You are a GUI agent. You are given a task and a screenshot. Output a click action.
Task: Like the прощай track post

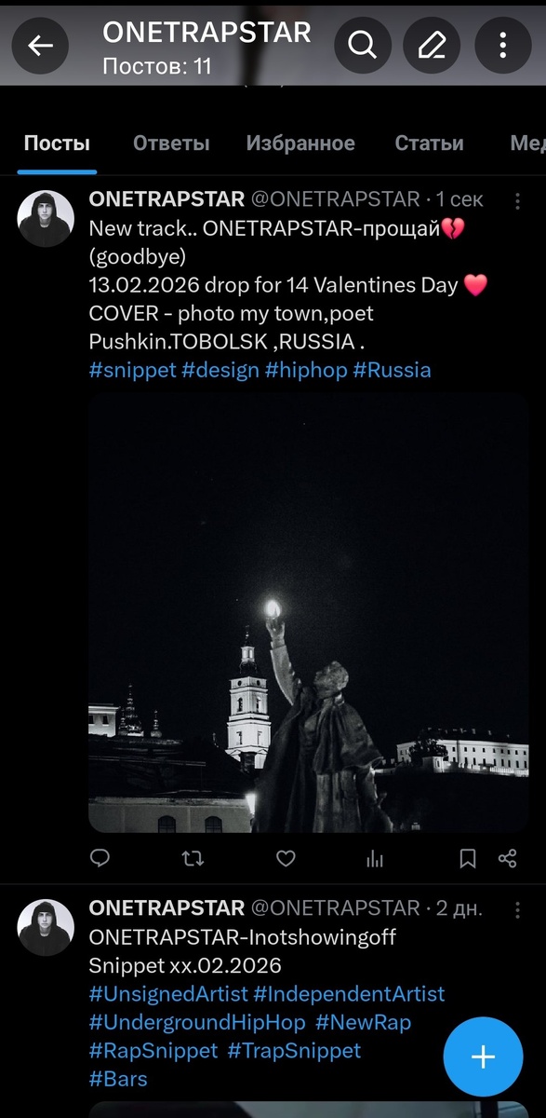pos(286,858)
